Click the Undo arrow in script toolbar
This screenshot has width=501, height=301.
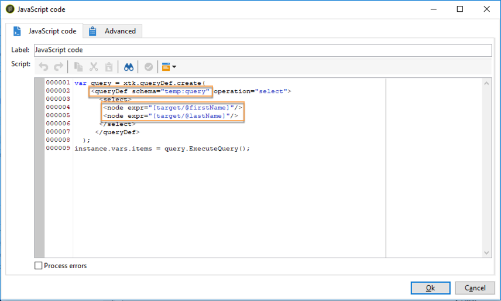pos(43,67)
